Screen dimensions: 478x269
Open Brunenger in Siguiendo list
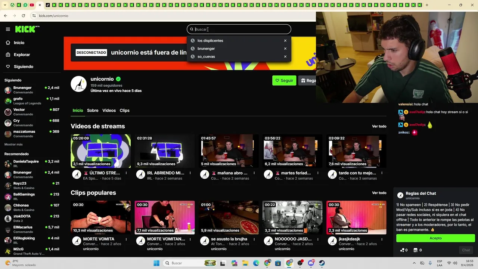[32, 90]
